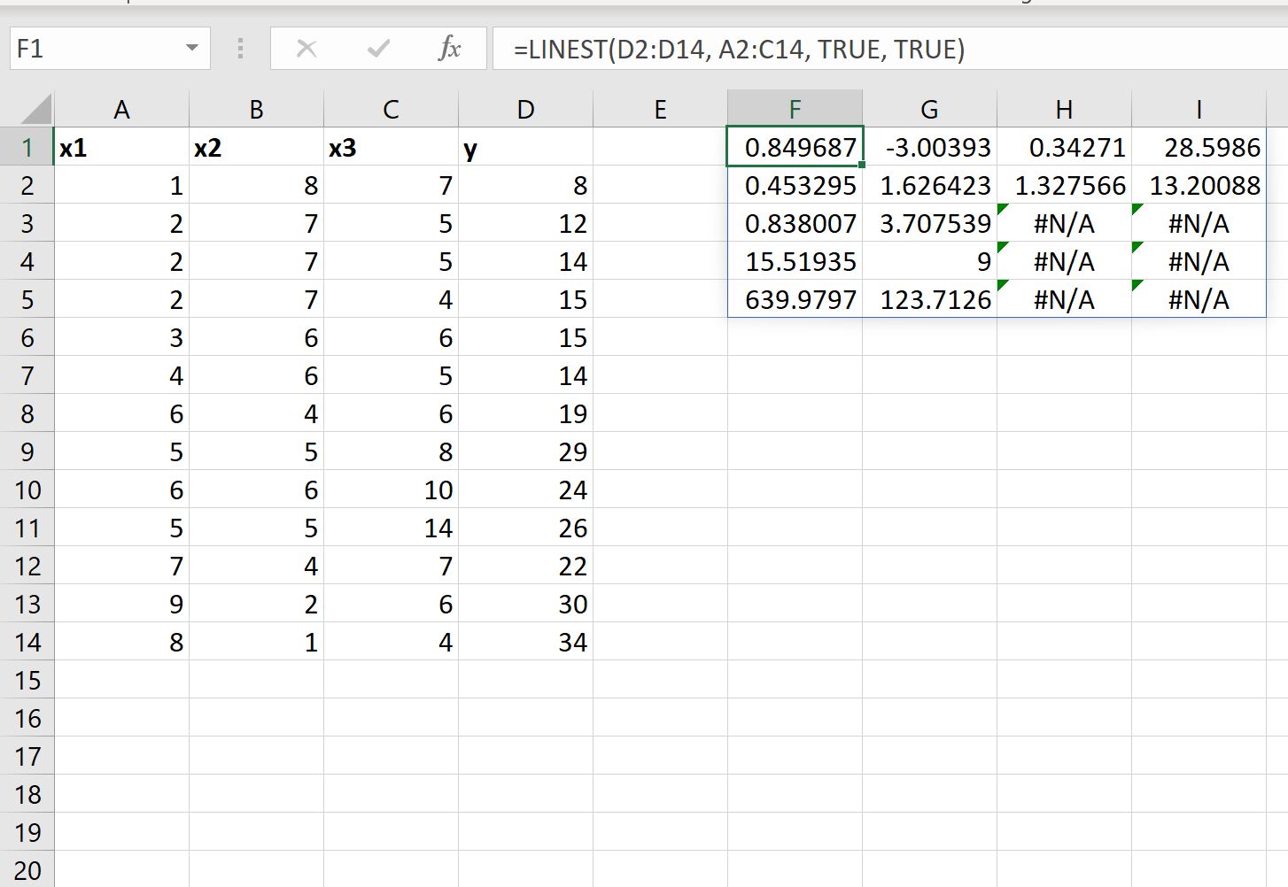Select row header 14
The image size is (1288, 887).
[28, 642]
